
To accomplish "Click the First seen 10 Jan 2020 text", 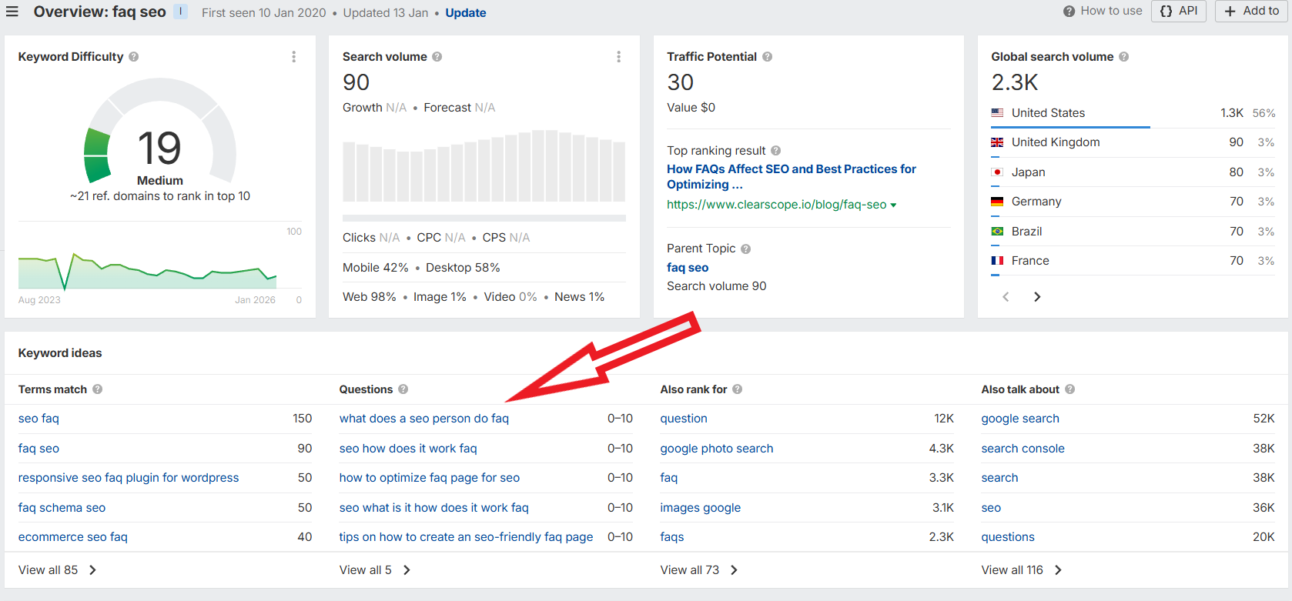I will pos(264,13).
